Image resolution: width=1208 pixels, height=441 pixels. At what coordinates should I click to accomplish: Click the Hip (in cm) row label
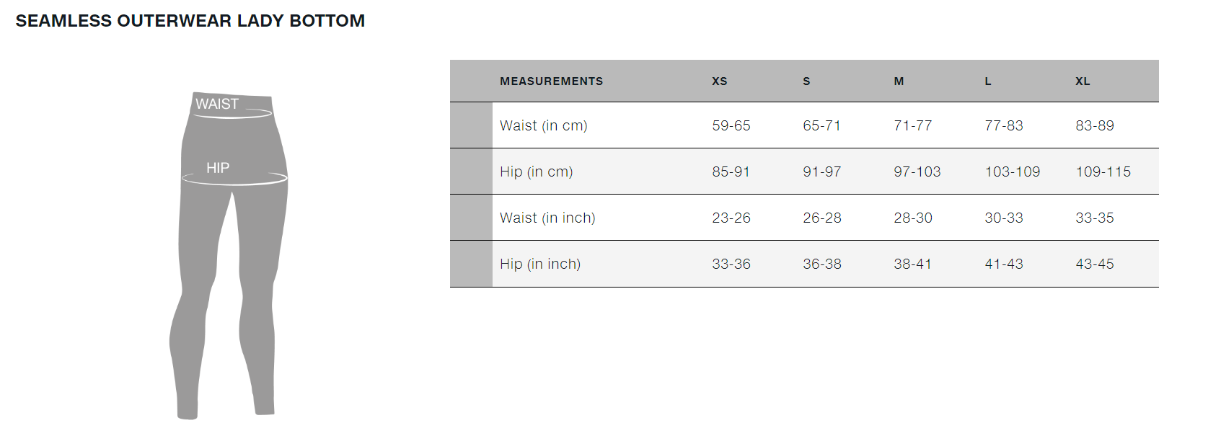click(537, 171)
